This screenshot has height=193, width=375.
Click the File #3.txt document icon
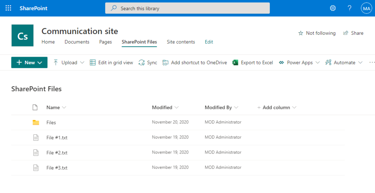point(36,168)
